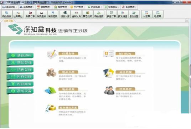191x129 pixels.
Task: Open the 销售订单 toolbar icon
Action: click(x=111, y=14)
